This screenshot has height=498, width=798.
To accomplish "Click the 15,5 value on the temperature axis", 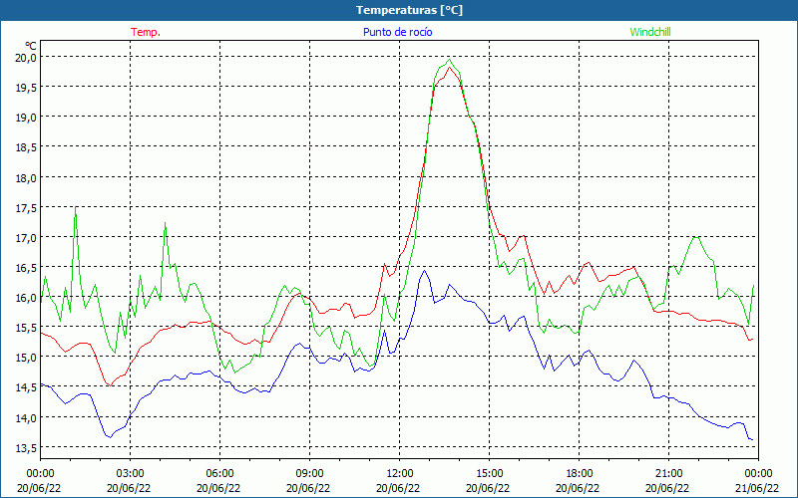I will [x=26, y=328].
